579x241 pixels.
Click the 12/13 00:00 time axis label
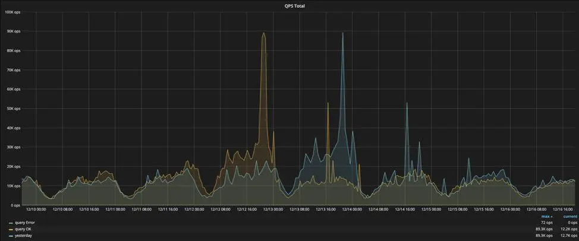click(273, 210)
